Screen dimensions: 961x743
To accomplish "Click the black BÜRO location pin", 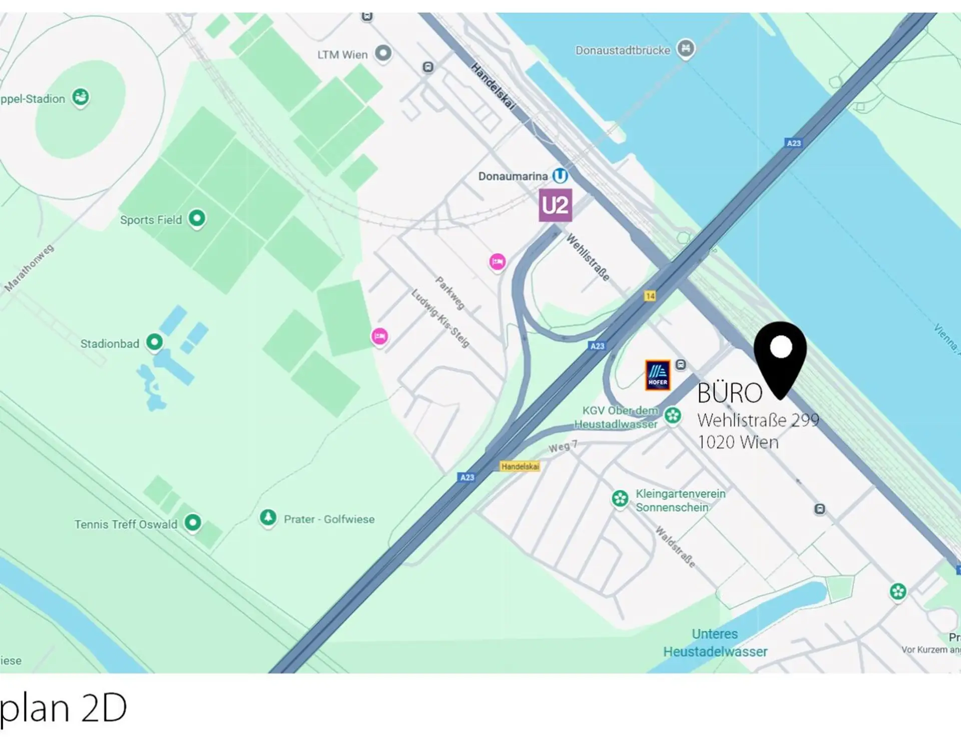I will click(x=780, y=360).
